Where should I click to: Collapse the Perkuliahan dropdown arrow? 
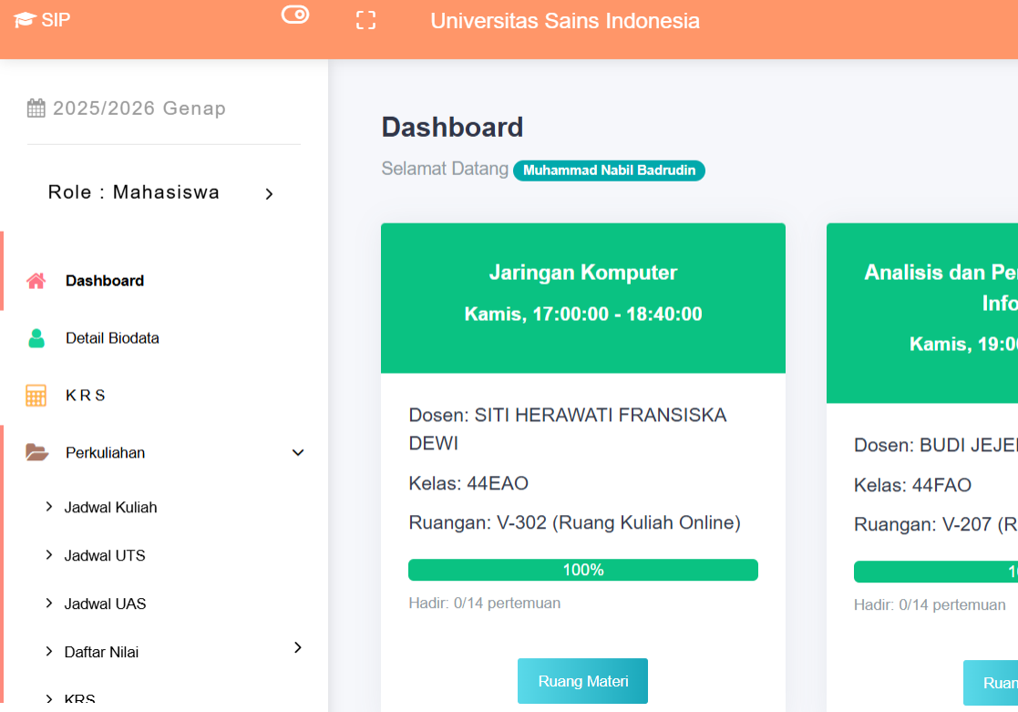click(x=298, y=453)
